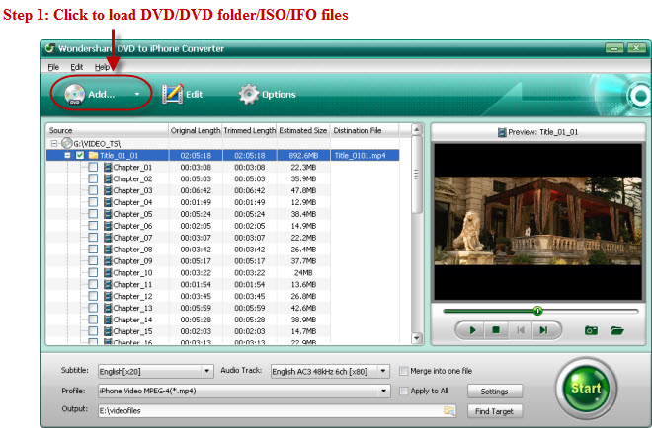Click the Estimated Size column header
The height and width of the screenshot is (428, 652).
point(303,130)
